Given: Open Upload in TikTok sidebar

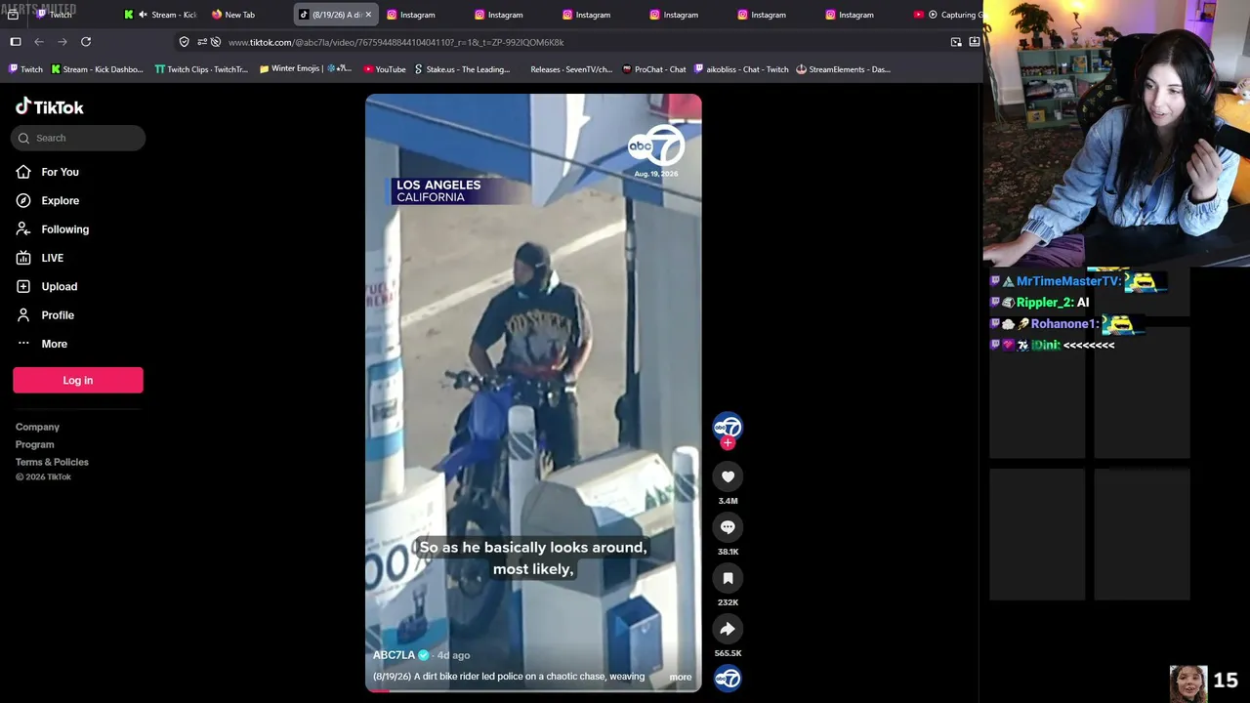Looking at the screenshot, I should (x=59, y=286).
